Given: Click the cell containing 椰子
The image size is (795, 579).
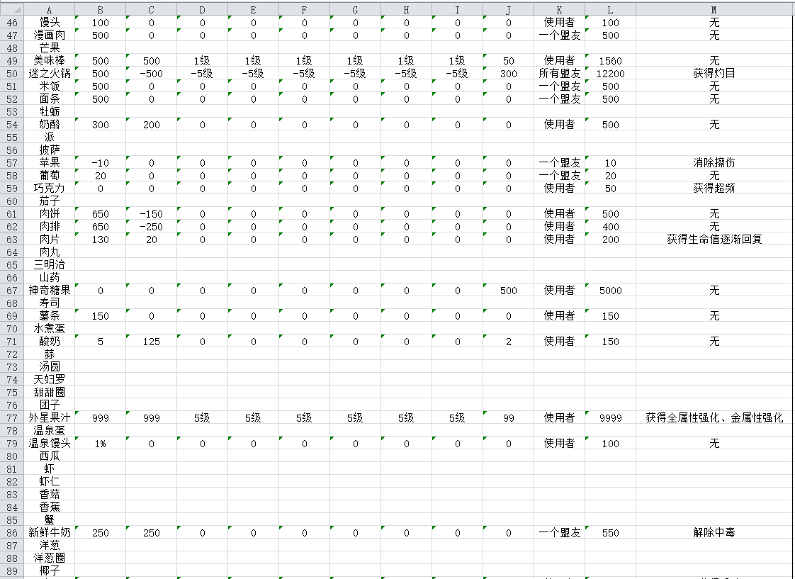Looking at the screenshot, I should point(49,571).
